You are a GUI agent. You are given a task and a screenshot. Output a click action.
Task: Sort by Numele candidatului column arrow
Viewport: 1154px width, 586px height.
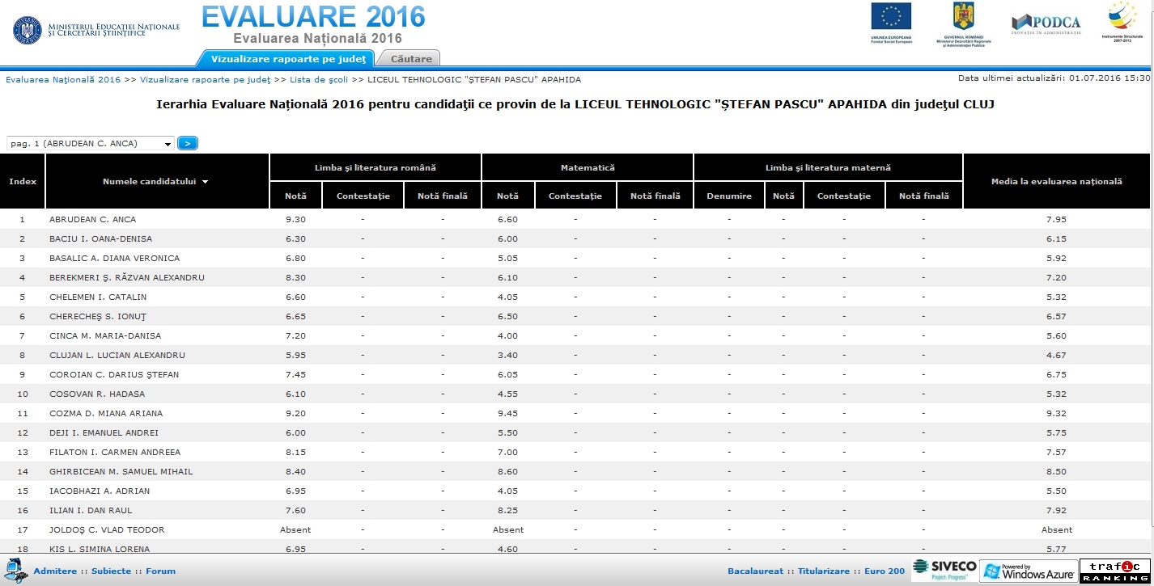coord(206,182)
